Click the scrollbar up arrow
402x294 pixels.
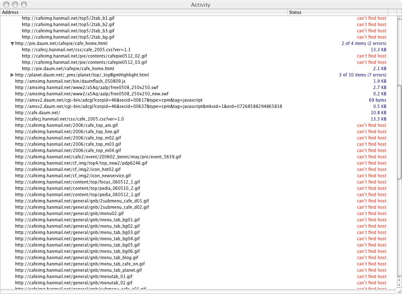(399, 280)
